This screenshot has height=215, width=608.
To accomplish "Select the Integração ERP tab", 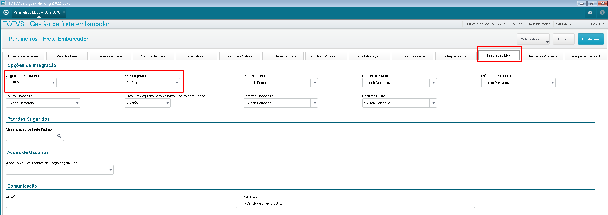I will tap(499, 55).
